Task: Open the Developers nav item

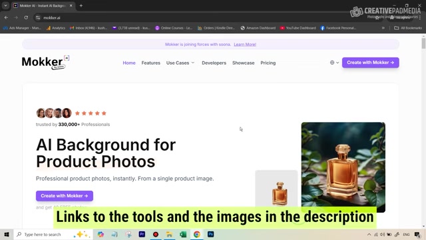Action: tap(214, 63)
